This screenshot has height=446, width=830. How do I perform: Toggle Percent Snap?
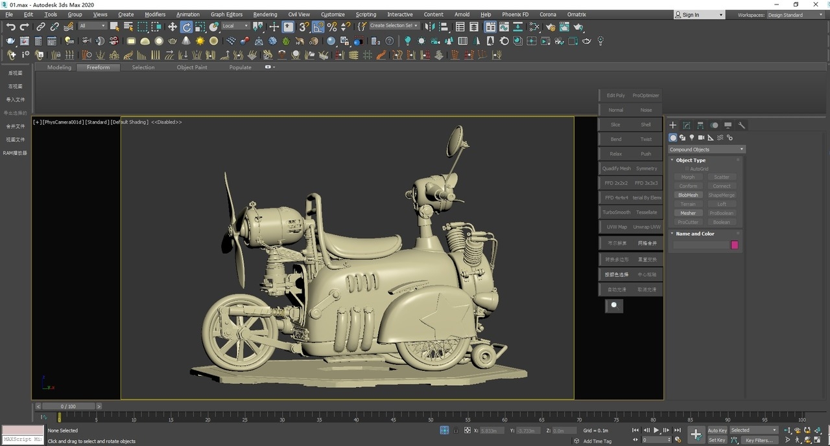[332, 27]
